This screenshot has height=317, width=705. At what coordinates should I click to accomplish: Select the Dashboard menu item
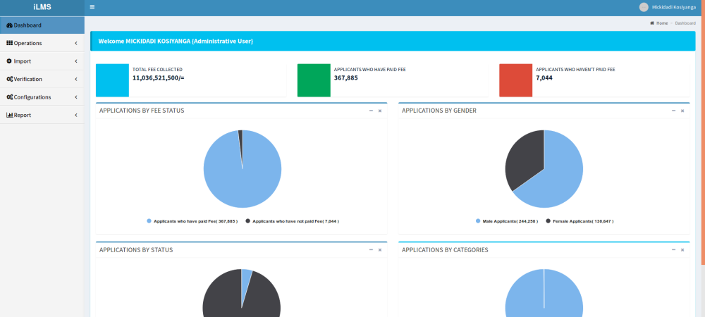[x=28, y=25]
